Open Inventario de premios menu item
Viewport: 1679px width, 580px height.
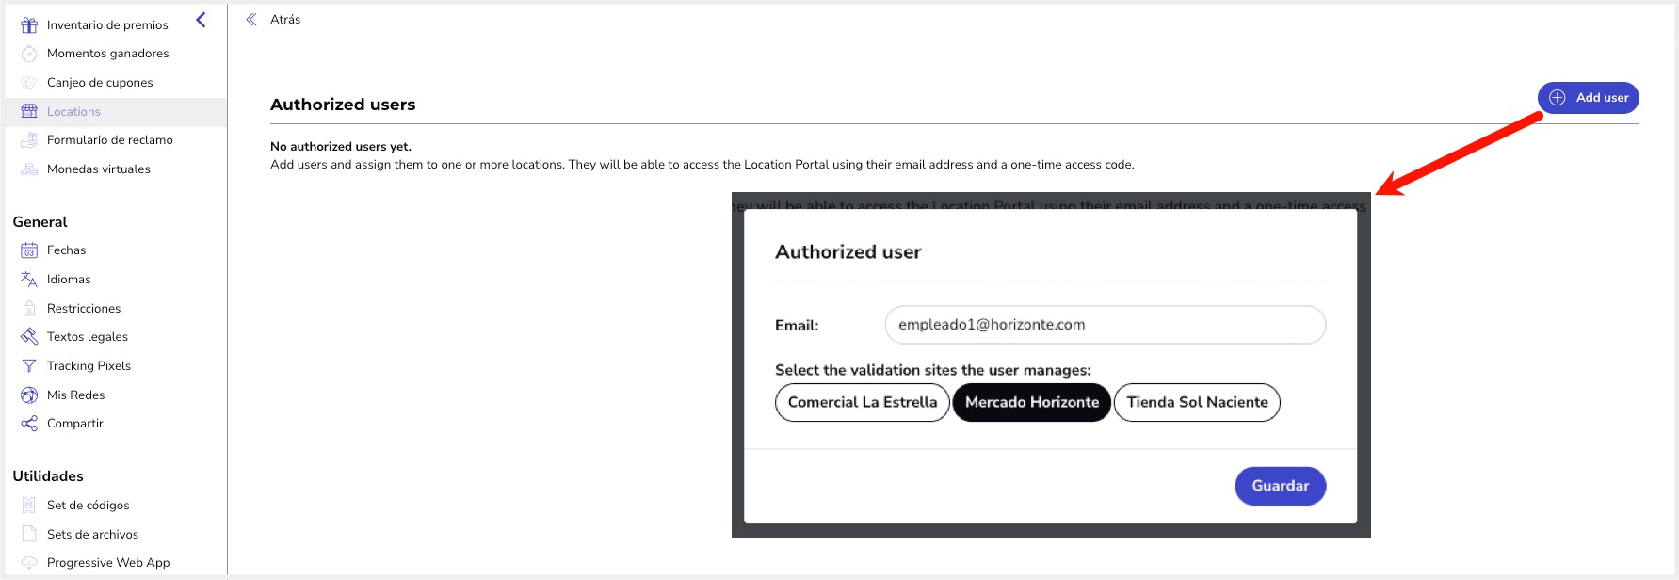pos(107,25)
